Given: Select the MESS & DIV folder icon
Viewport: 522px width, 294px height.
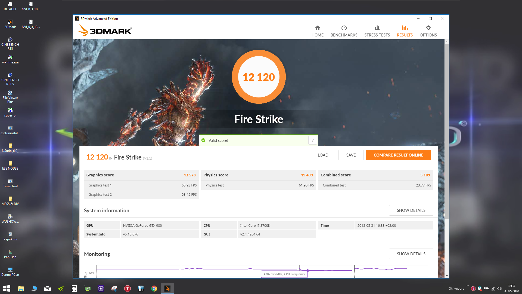Looking at the screenshot, I should [10, 201].
